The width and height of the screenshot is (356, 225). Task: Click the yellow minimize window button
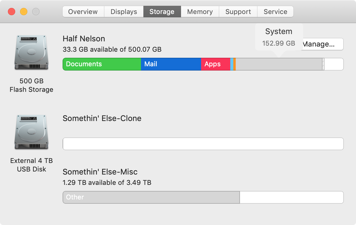tap(24, 12)
